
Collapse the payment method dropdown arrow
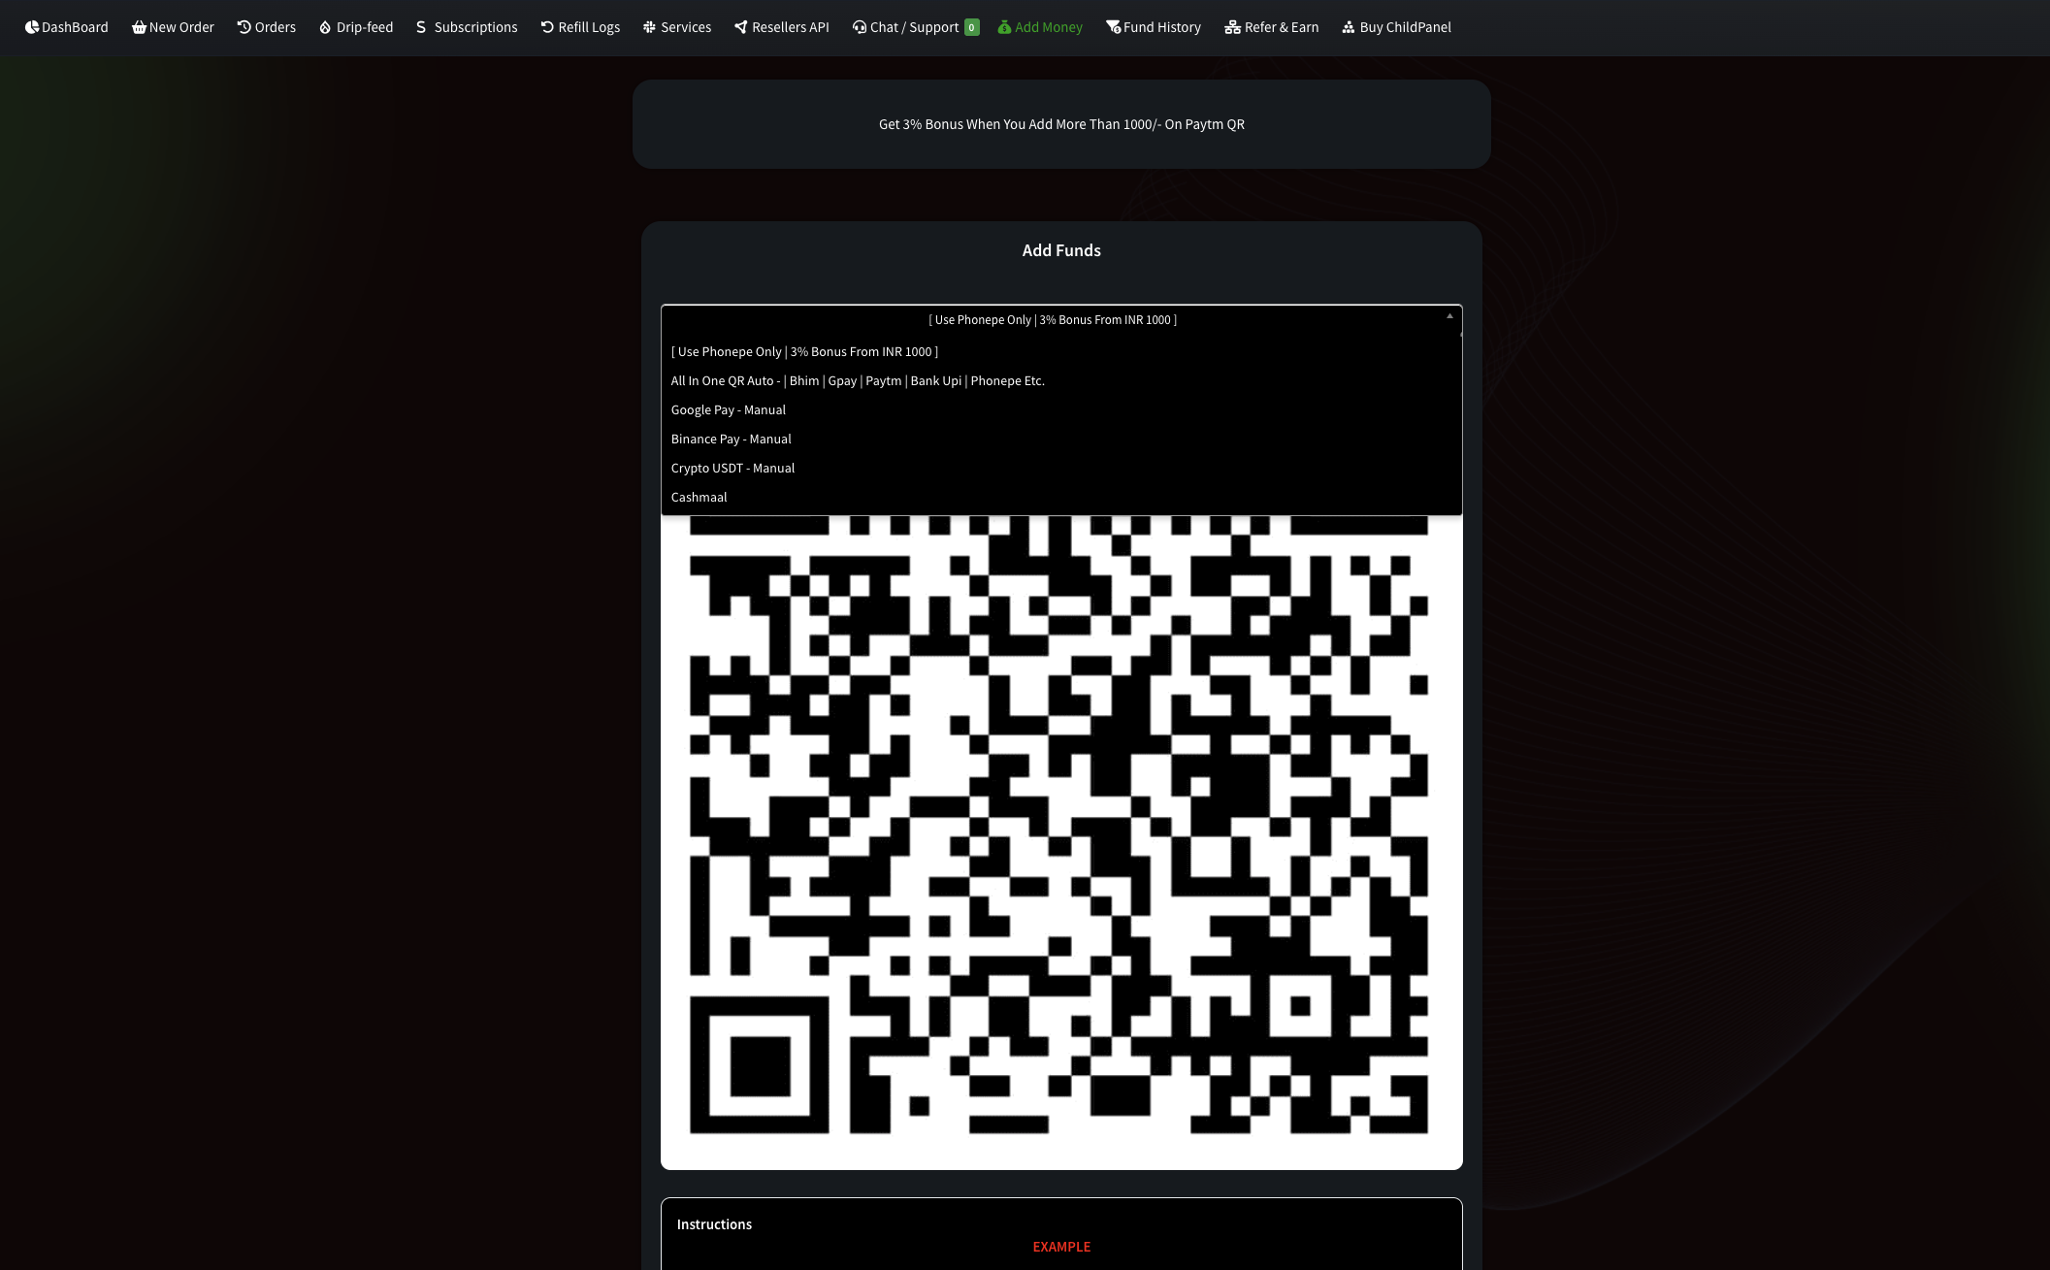1449,316
